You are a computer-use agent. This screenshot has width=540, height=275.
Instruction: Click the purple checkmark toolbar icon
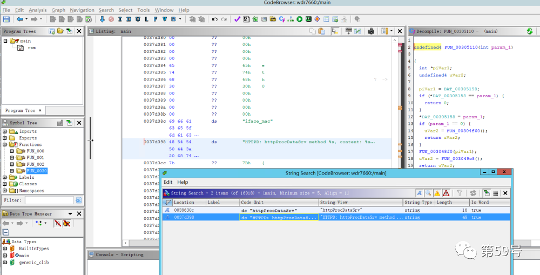point(237,19)
